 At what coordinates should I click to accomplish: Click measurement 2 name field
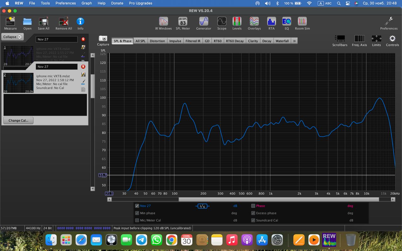(57, 67)
